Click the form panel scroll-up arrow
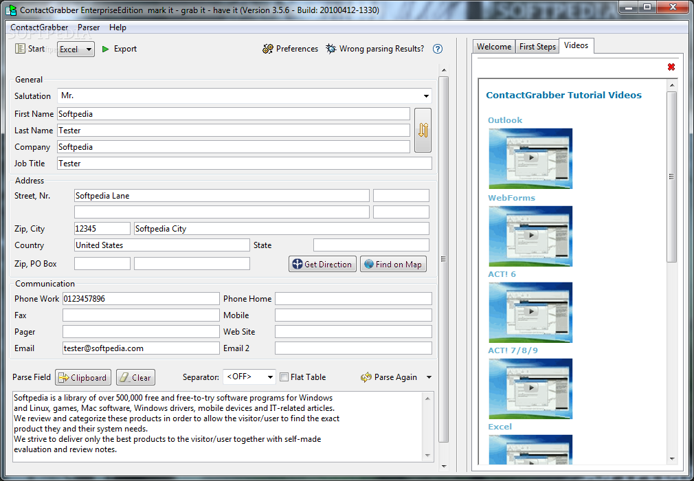Screen dimensions: 694x481 (x=444, y=70)
